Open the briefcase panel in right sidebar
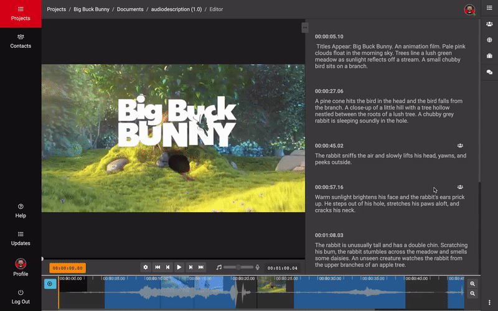This screenshot has height=311, width=498. pos(489,56)
